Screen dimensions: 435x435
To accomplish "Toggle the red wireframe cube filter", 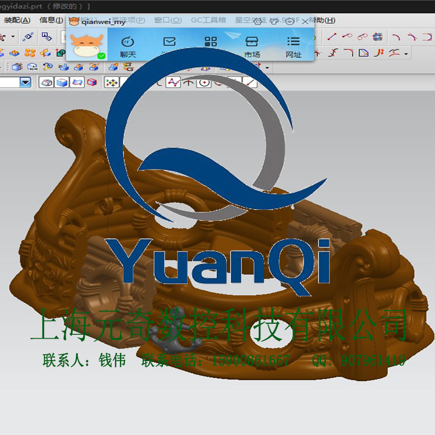I will [x=92, y=83].
